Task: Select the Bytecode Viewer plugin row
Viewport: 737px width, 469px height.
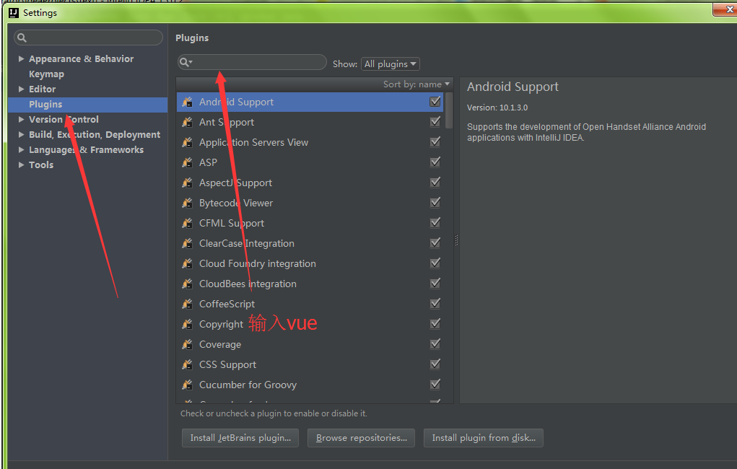Action: point(310,203)
